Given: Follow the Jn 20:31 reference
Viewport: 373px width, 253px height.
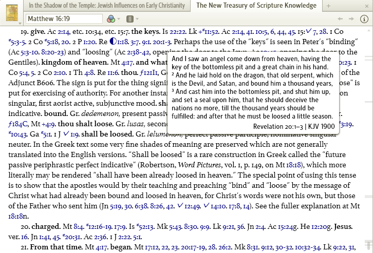Looking at the screenshot, I should tap(72, 237).
